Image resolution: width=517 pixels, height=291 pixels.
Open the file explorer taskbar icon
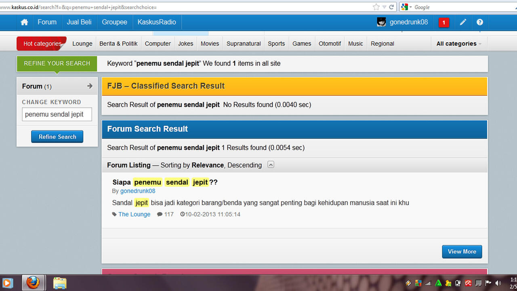click(x=60, y=283)
